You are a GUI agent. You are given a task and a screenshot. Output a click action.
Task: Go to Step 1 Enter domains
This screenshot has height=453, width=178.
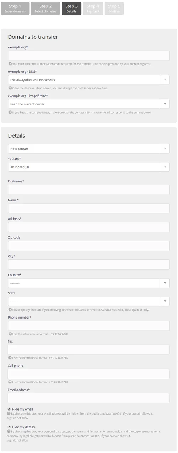coord(15,9)
